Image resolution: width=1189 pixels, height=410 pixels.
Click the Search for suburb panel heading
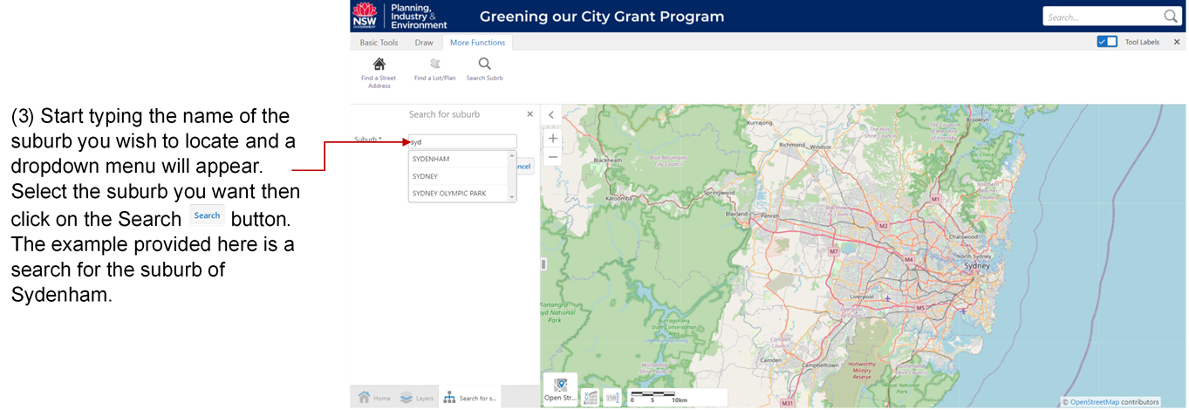click(444, 114)
